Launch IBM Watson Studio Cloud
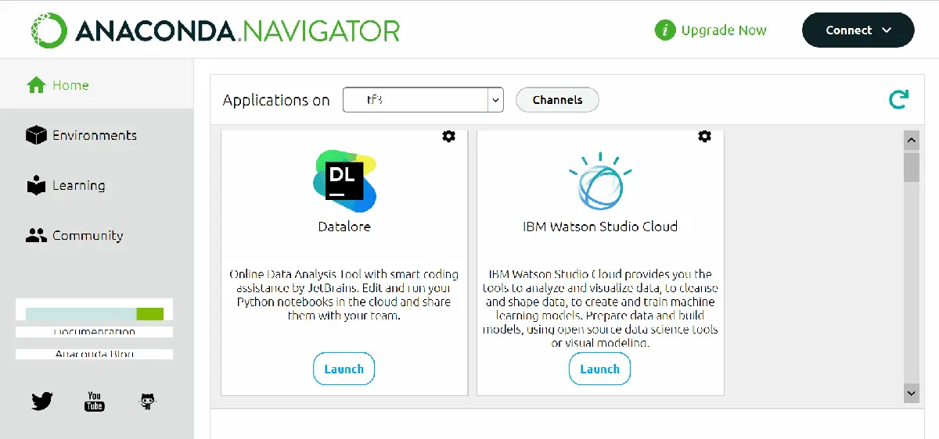 (x=600, y=369)
